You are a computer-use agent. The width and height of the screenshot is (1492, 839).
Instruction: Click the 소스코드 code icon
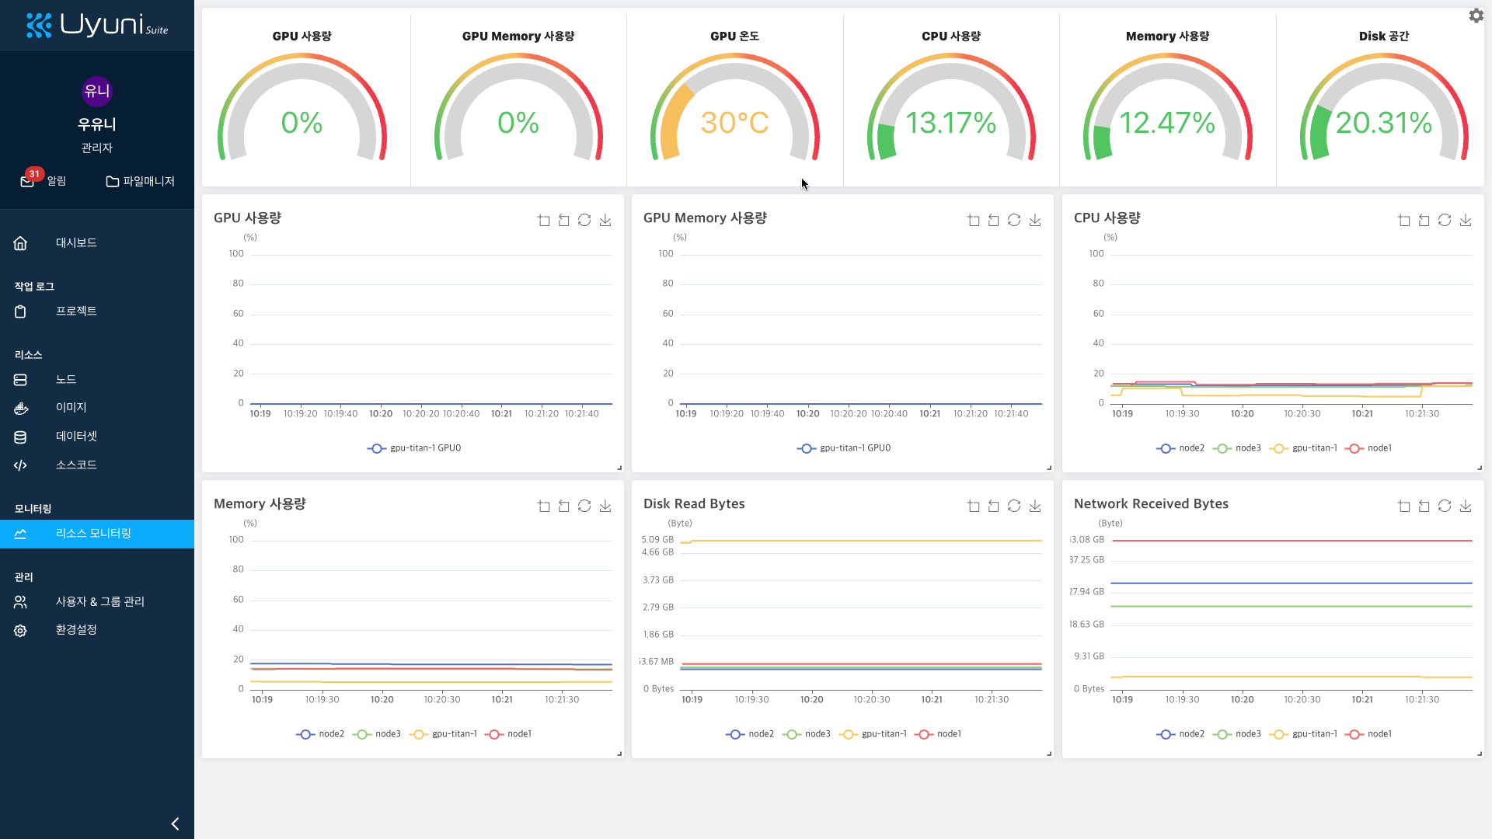pyautogui.click(x=20, y=465)
